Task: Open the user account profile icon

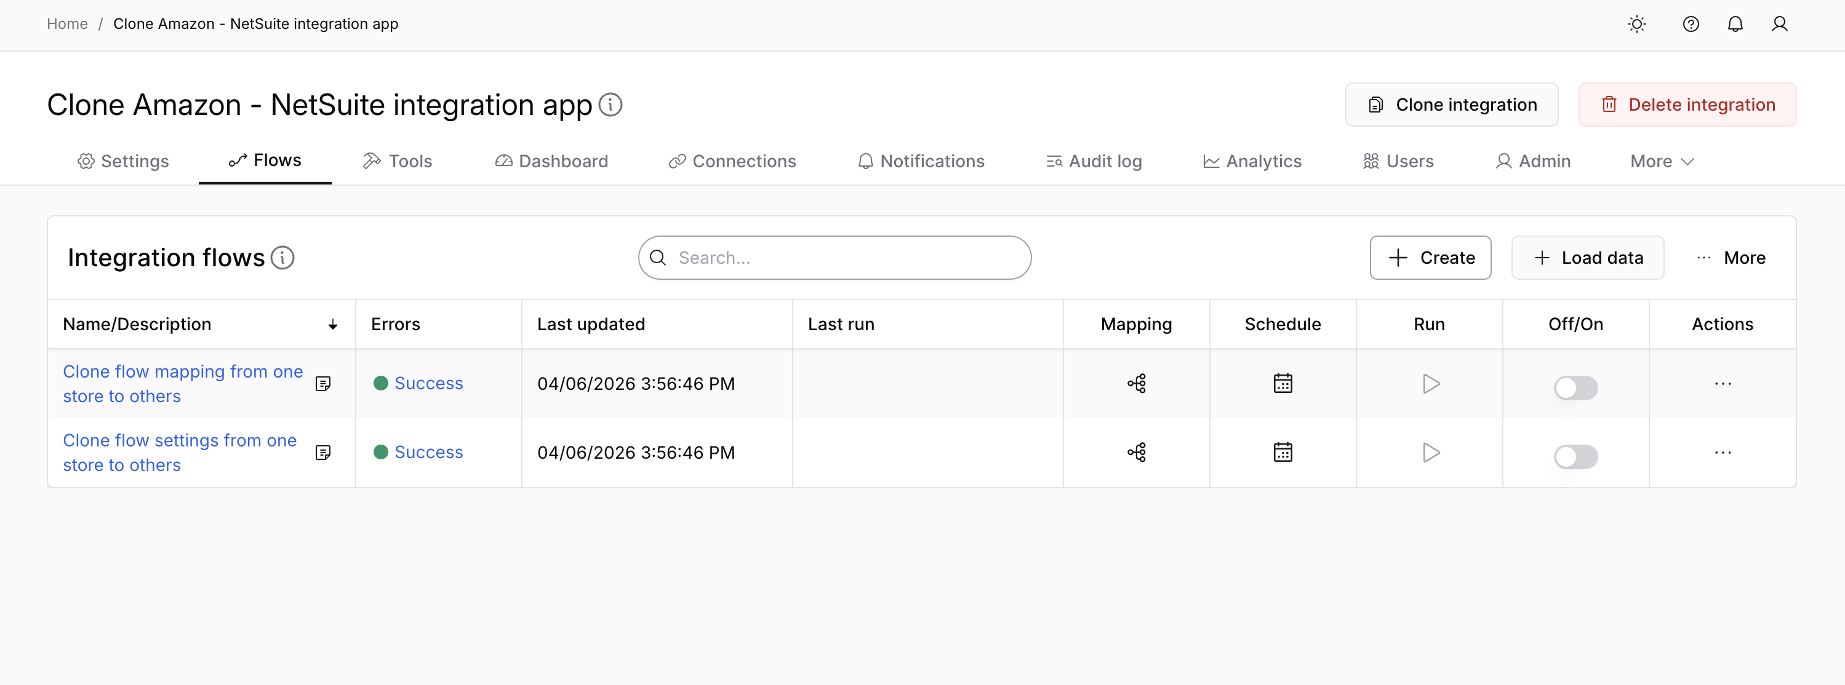Action: coord(1779,25)
